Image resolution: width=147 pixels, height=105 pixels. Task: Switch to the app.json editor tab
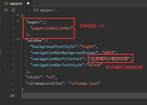click(x=17, y=4)
